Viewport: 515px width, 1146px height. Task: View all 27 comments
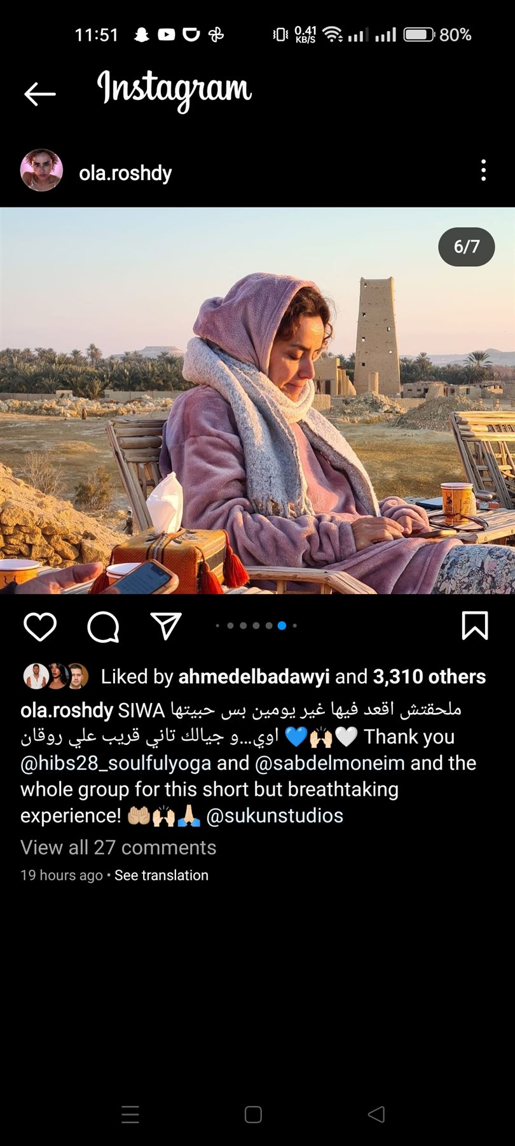pyautogui.click(x=118, y=847)
